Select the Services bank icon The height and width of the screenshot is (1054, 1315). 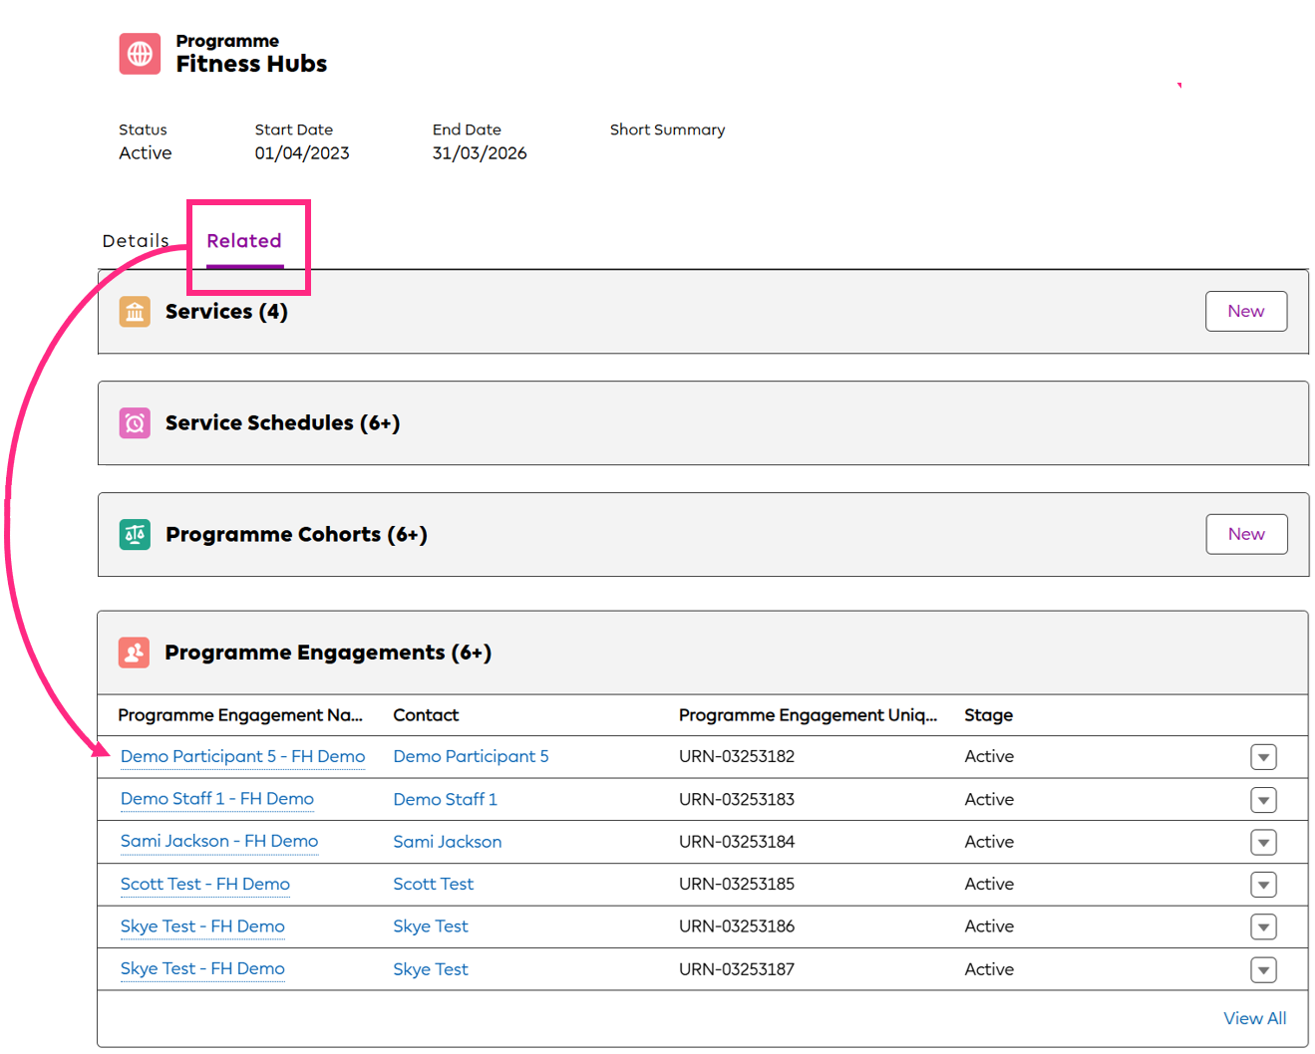pyautogui.click(x=135, y=312)
